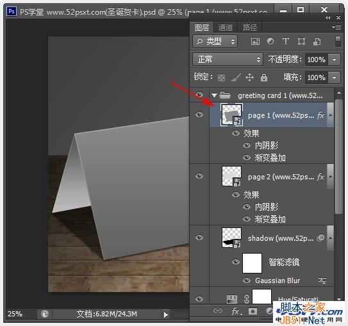
Task: Switch to the 通道 tab
Action: pyautogui.click(x=226, y=28)
